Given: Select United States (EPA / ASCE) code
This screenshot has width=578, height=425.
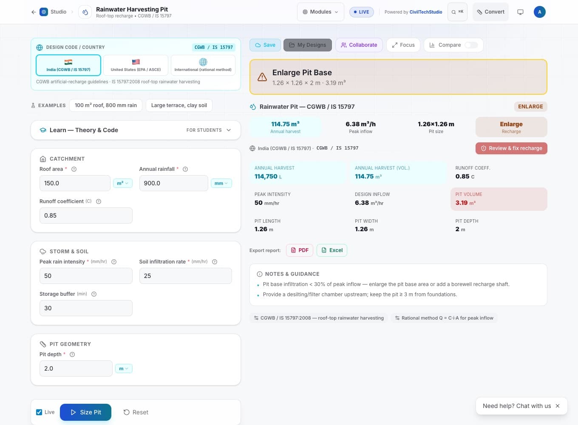Looking at the screenshot, I should [136, 65].
